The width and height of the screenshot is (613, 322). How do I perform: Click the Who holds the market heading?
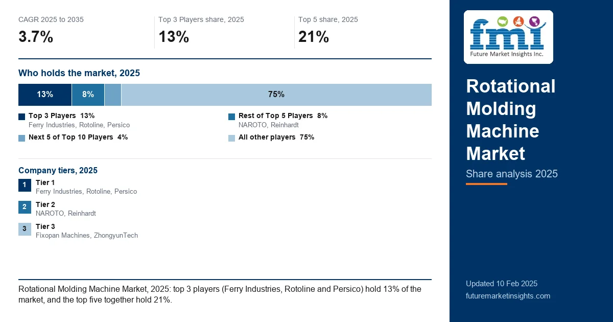pyautogui.click(x=79, y=73)
